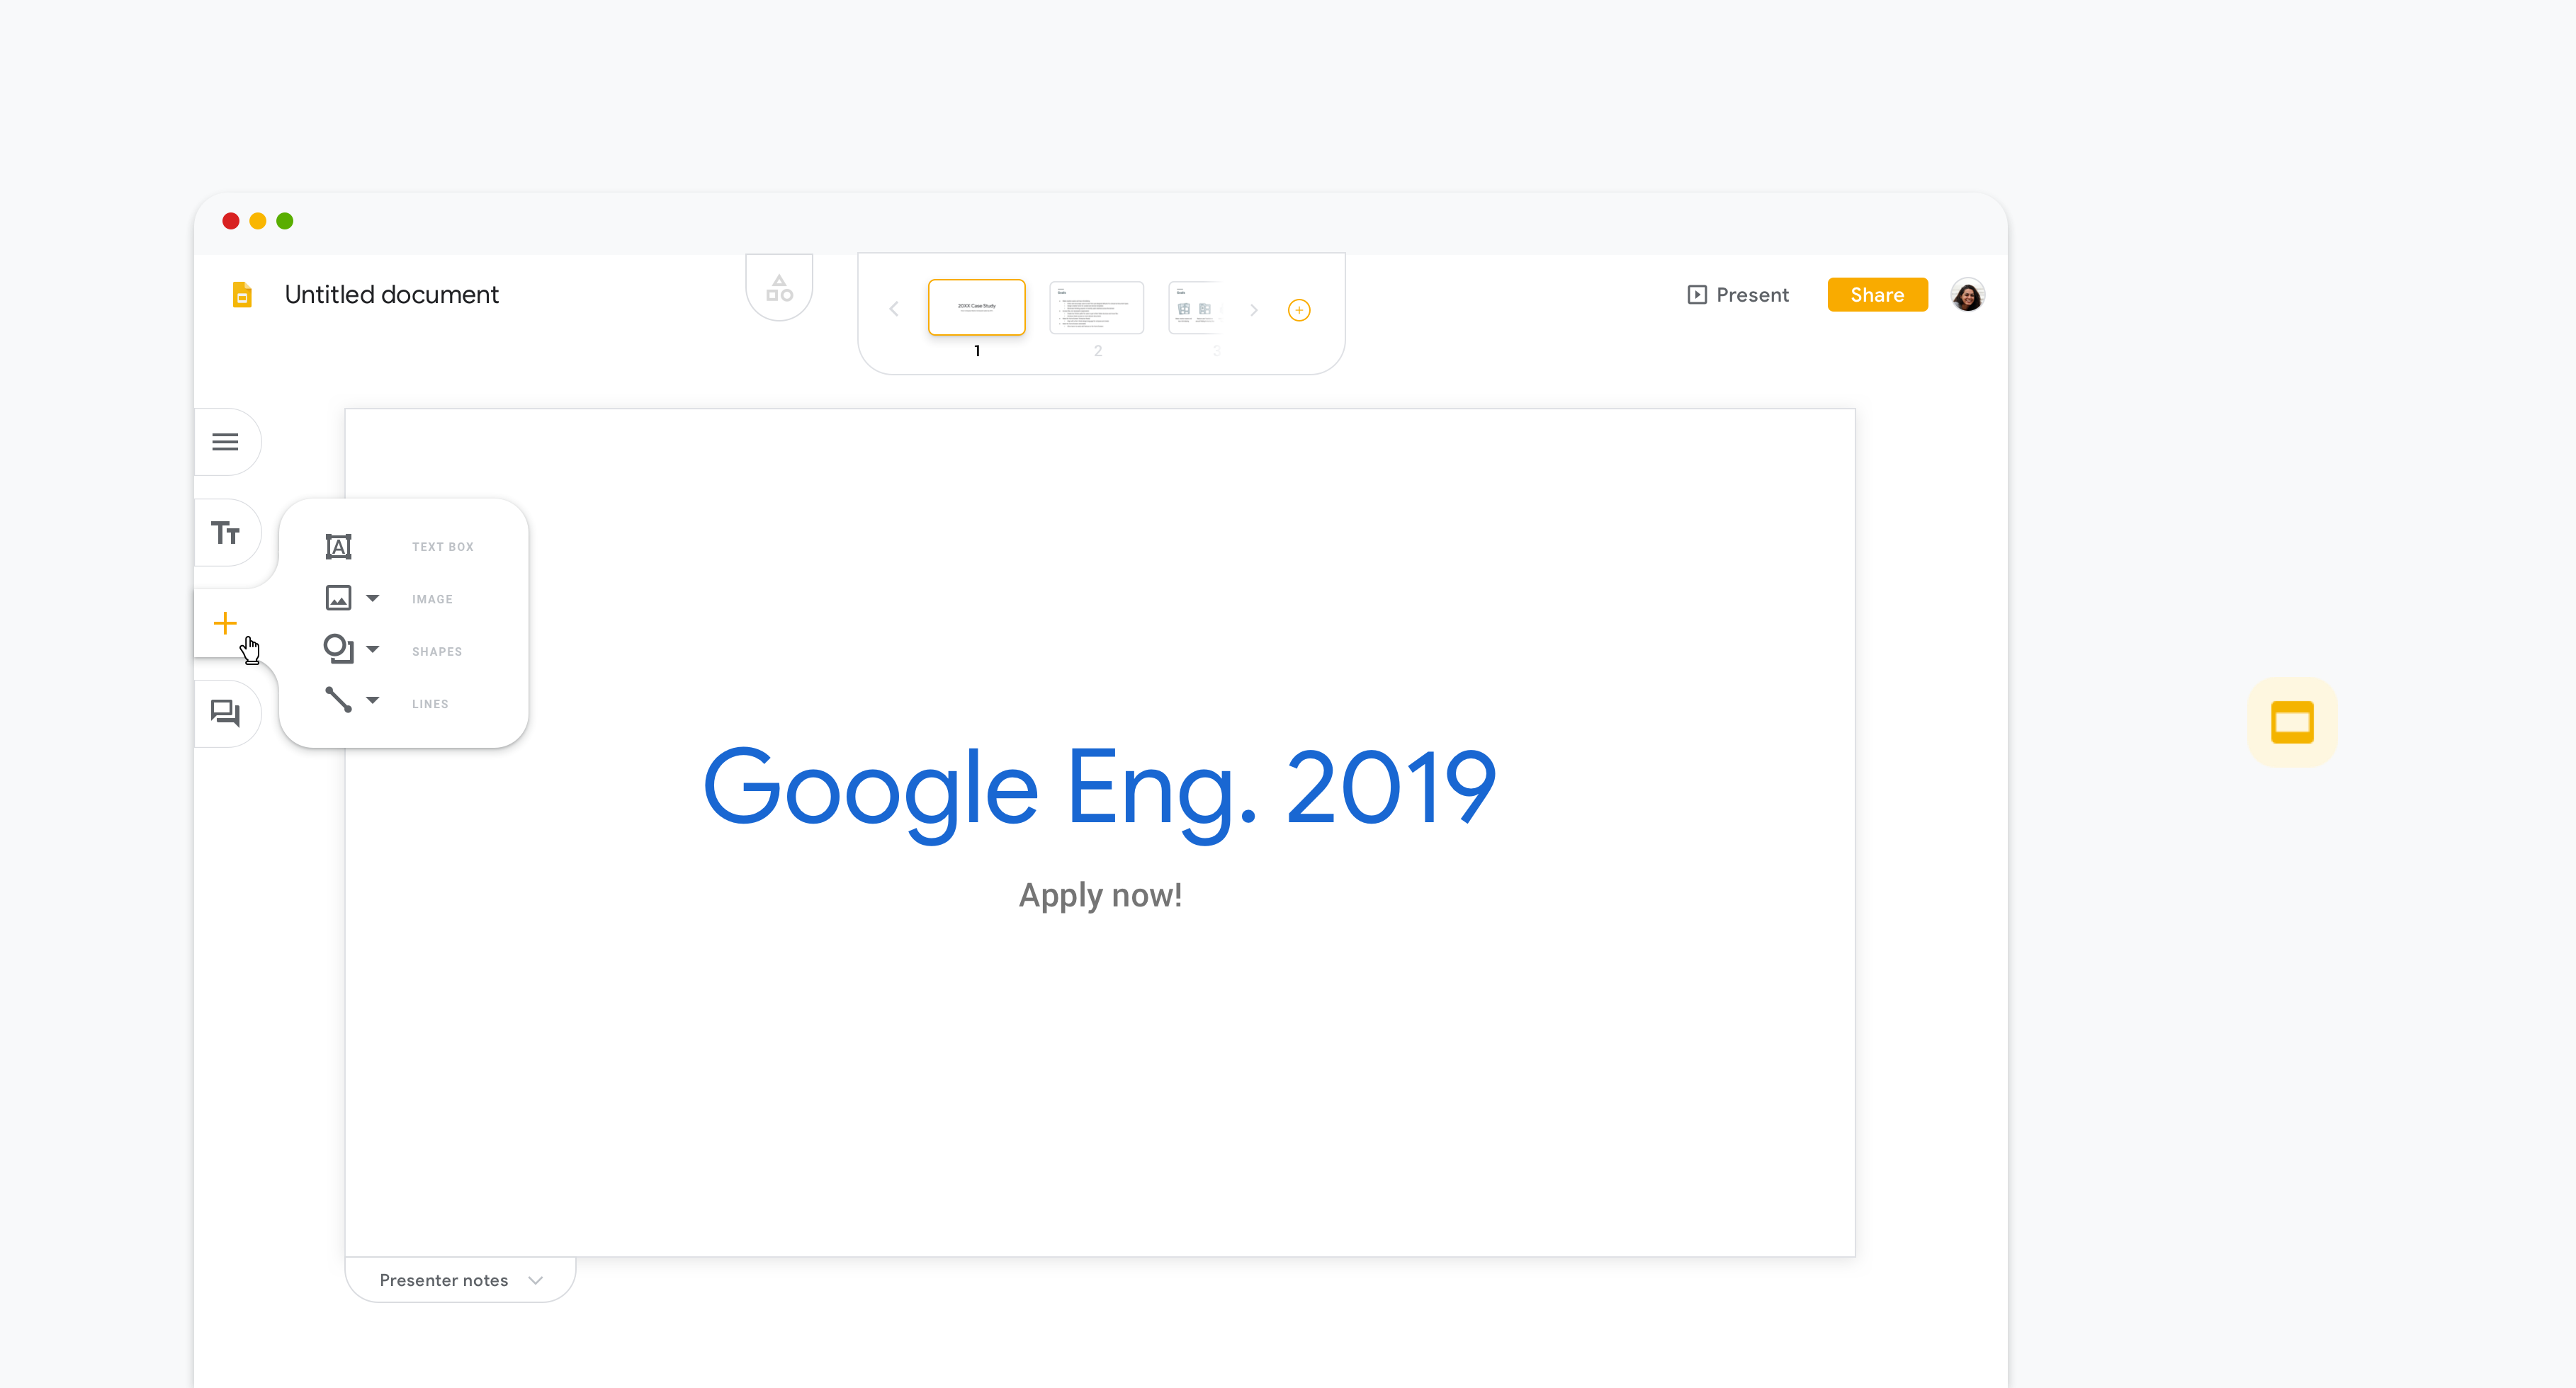The height and width of the screenshot is (1388, 2576).
Task: Expand the Lines dropdown arrow
Action: pyautogui.click(x=373, y=700)
